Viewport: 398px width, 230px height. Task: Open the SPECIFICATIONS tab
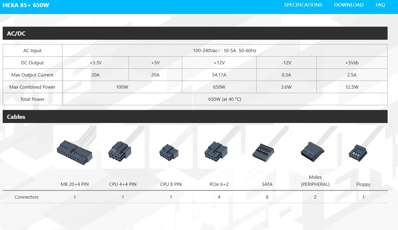[x=303, y=5]
